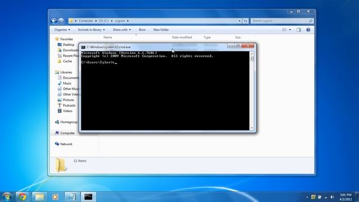Image resolution: width=359 pixels, height=202 pixels.
Task: Open Libraries in navigation pane
Action: pyautogui.click(x=63, y=72)
